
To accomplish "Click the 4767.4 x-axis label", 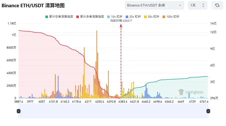I will pos(204,102).
